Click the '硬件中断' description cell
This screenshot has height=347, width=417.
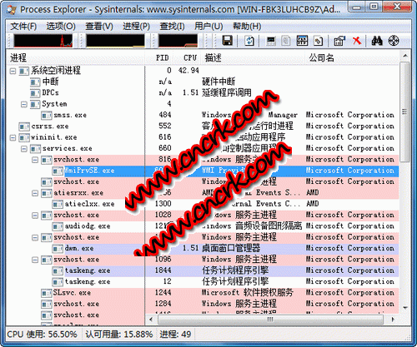pyautogui.click(x=219, y=82)
